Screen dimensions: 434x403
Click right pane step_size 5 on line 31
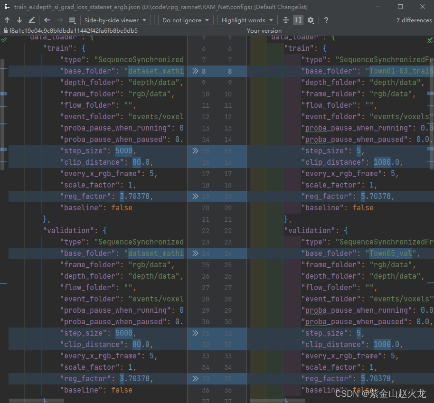tap(359, 333)
